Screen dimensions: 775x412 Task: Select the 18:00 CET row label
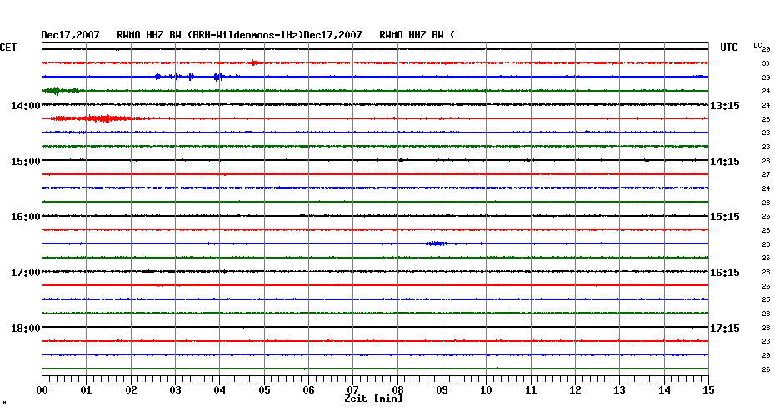[x=26, y=329]
